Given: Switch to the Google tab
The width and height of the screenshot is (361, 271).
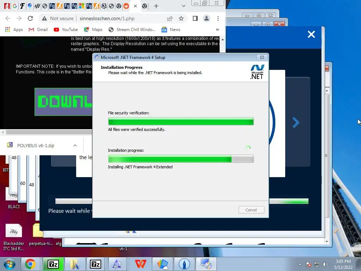Looking at the screenshot, I should [15, 6].
